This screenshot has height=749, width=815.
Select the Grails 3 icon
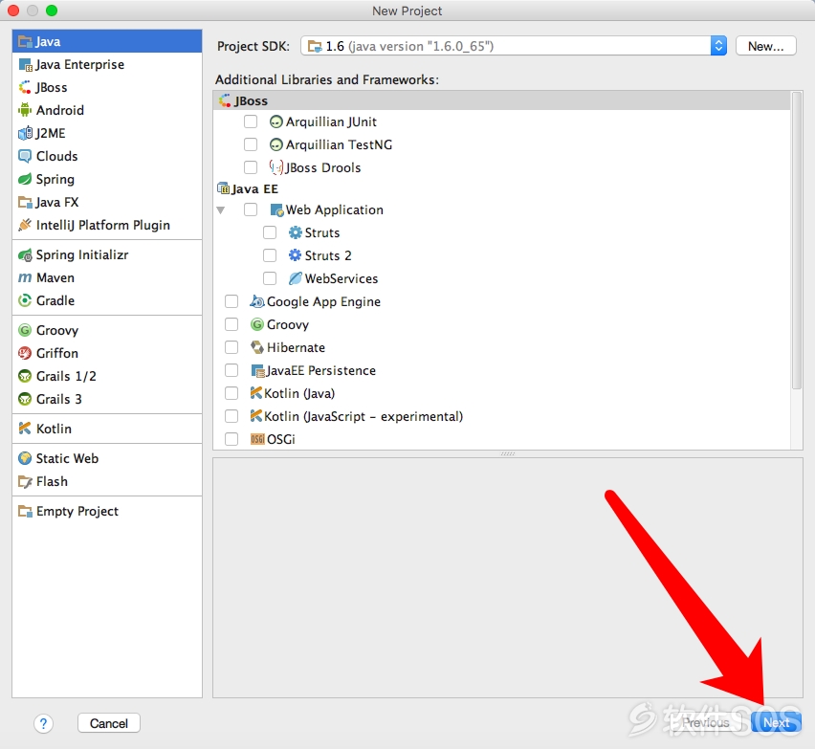[25, 399]
